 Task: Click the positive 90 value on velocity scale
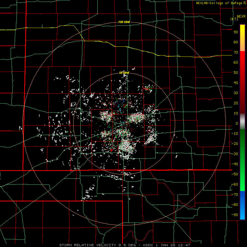(x=236, y=32)
